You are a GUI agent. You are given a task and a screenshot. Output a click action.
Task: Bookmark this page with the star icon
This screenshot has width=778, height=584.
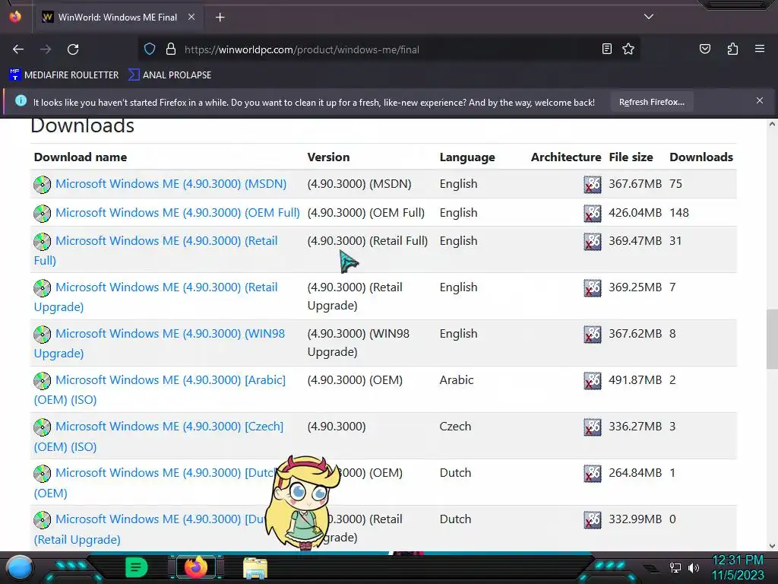628,49
